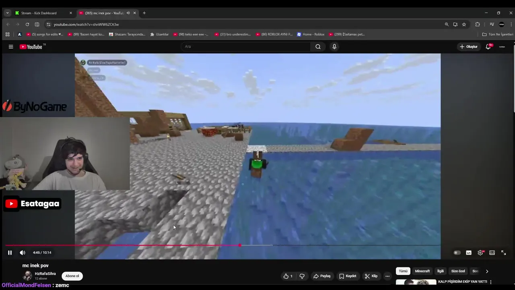Open the browser profile avatar button

(x=501, y=24)
